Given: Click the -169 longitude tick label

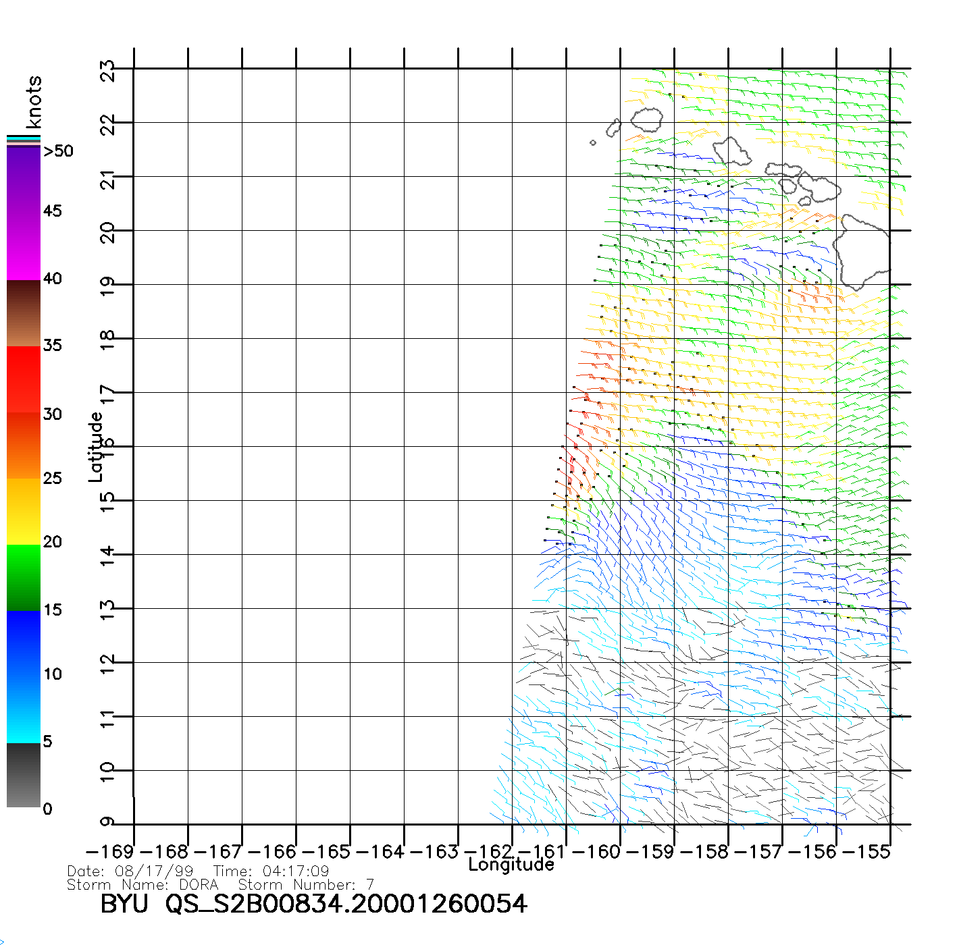Looking at the screenshot, I should coord(110,851).
